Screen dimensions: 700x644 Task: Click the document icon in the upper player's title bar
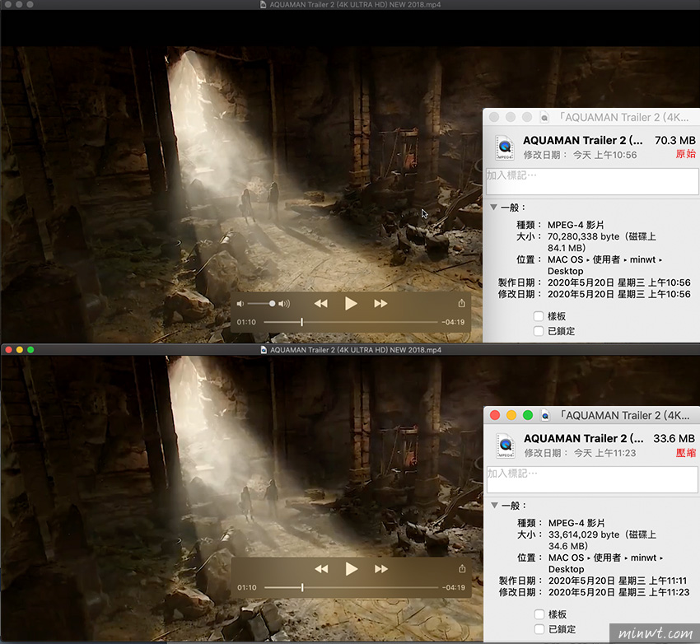coord(264,4)
